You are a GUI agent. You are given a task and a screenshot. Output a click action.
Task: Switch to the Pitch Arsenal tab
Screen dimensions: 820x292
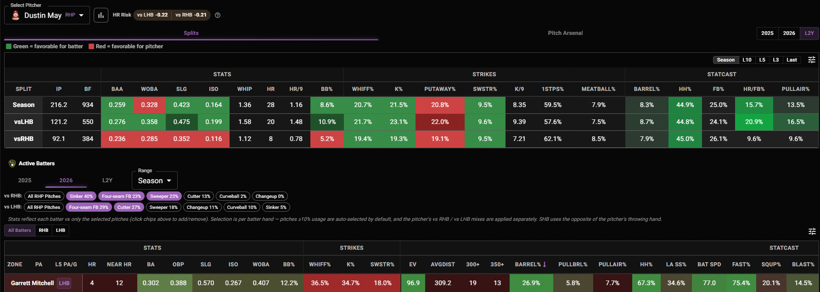point(565,33)
